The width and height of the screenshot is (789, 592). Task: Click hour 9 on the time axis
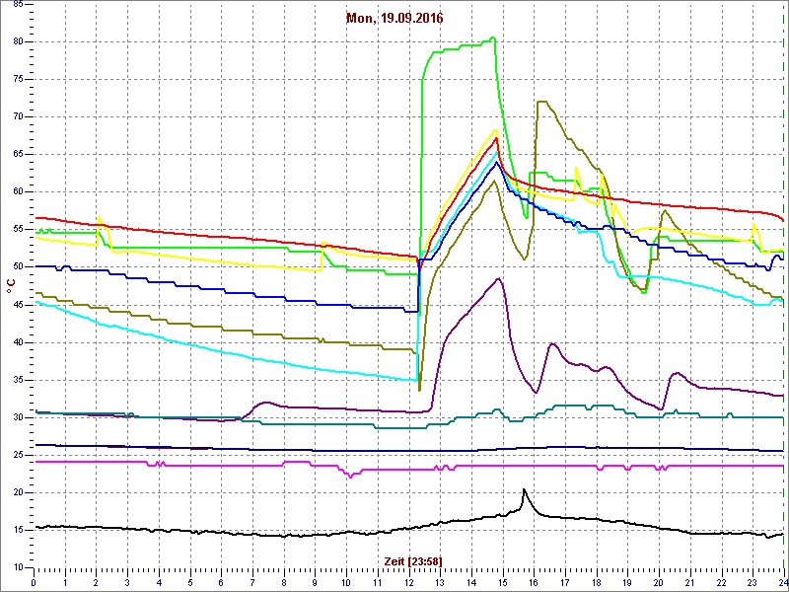[315, 582]
